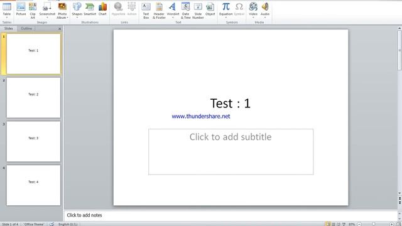402x226 pixels.
Task: Insert Date & Time
Action: point(186,10)
